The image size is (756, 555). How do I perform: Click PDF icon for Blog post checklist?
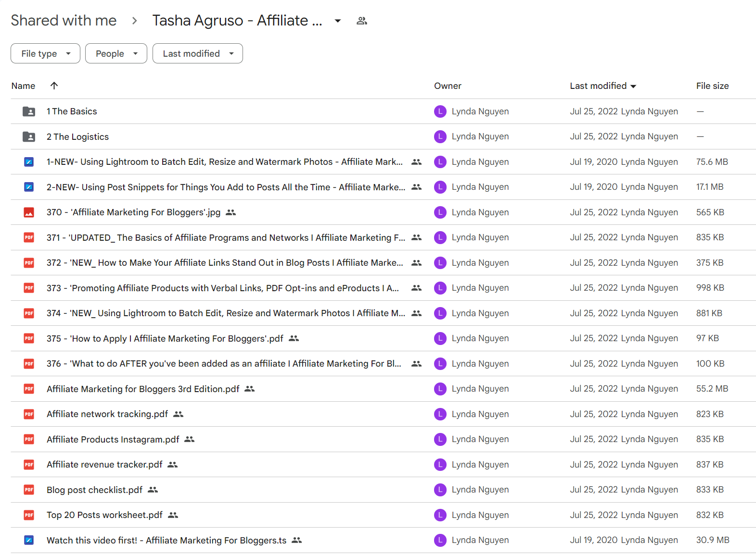pyautogui.click(x=29, y=490)
